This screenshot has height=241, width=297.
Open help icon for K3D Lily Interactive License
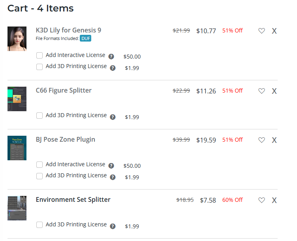(x=111, y=57)
